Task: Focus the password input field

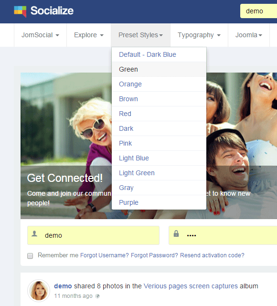Action: click(223, 235)
